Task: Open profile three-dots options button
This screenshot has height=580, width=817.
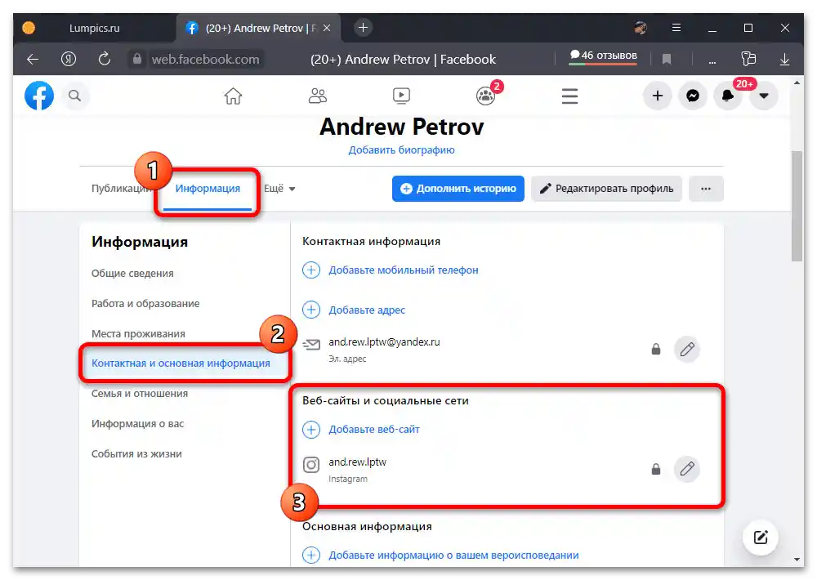Action: tap(706, 189)
